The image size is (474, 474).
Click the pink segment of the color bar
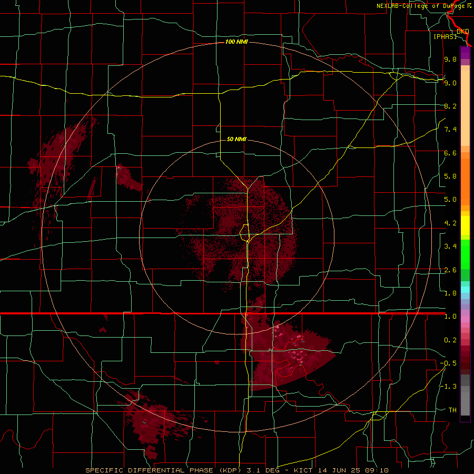pyautogui.click(x=465, y=319)
